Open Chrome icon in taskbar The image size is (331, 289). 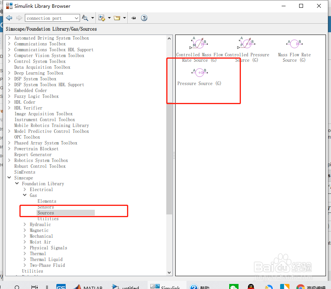click(300, 287)
